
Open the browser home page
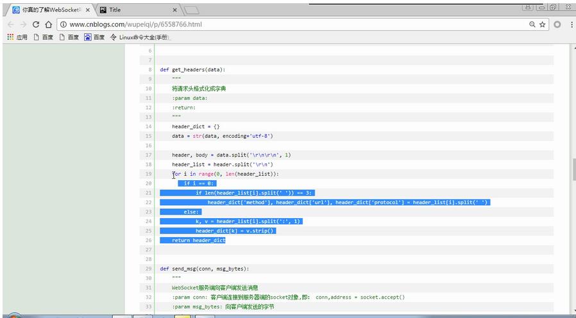tap(49, 24)
